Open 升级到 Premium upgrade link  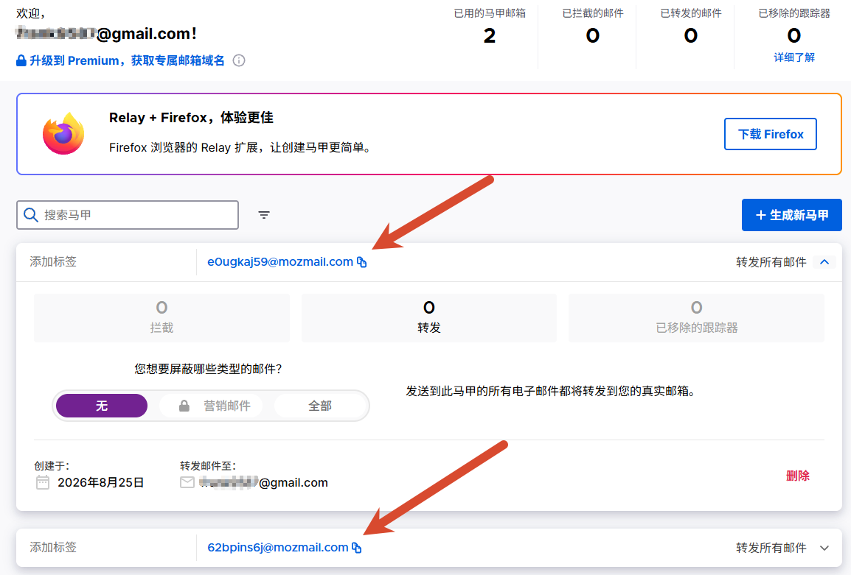pyautogui.click(x=126, y=60)
